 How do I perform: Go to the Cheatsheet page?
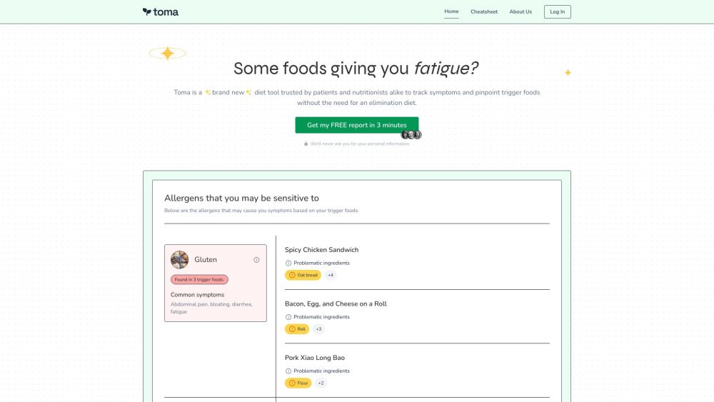(x=484, y=11)
